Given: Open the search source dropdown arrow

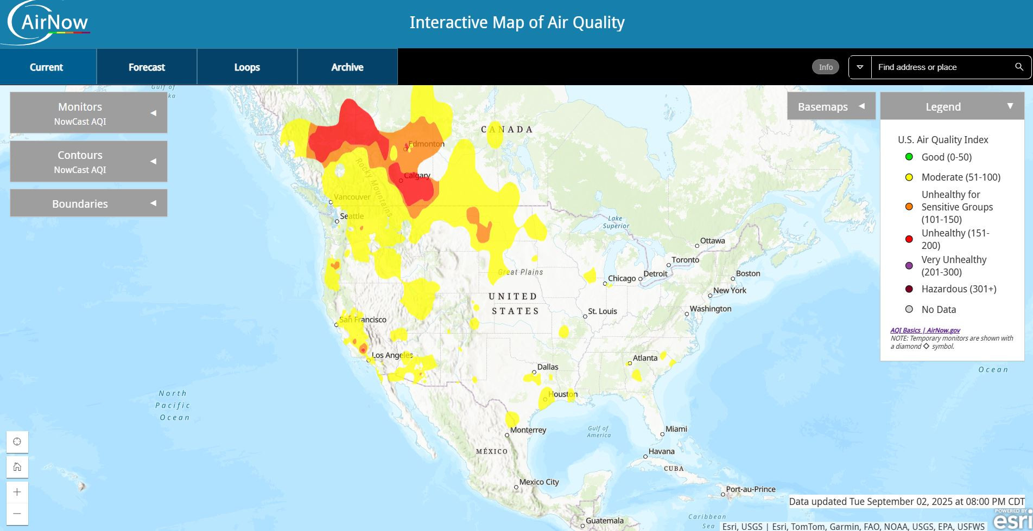Looking at the screenshot, I should click(860, 67).
